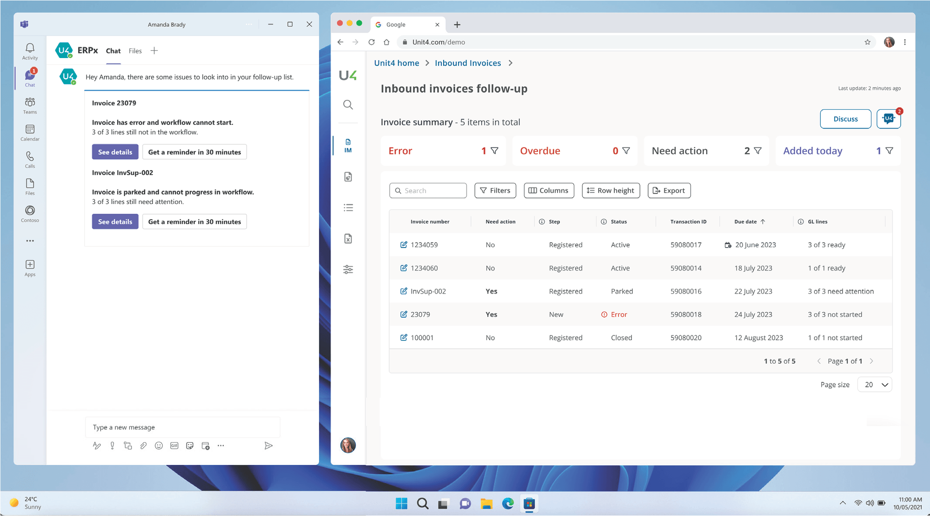This screenshot has height=516, width=930.
Task: Select the Google browser tab
Action: tap(408, 25)
